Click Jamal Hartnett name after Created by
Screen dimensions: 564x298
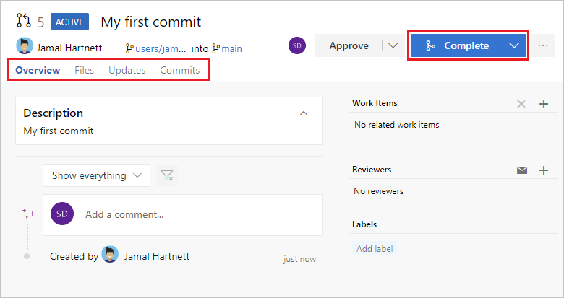(x=157, y=256)
